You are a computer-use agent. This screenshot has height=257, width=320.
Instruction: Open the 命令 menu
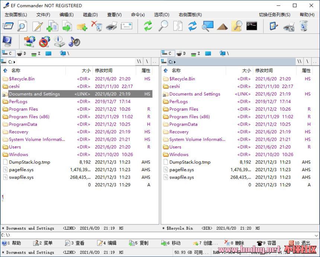point(138,14)
